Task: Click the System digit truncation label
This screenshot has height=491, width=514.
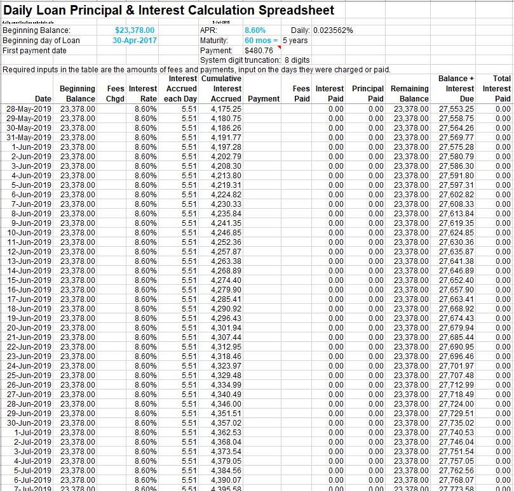Action: tap(240, 60)
